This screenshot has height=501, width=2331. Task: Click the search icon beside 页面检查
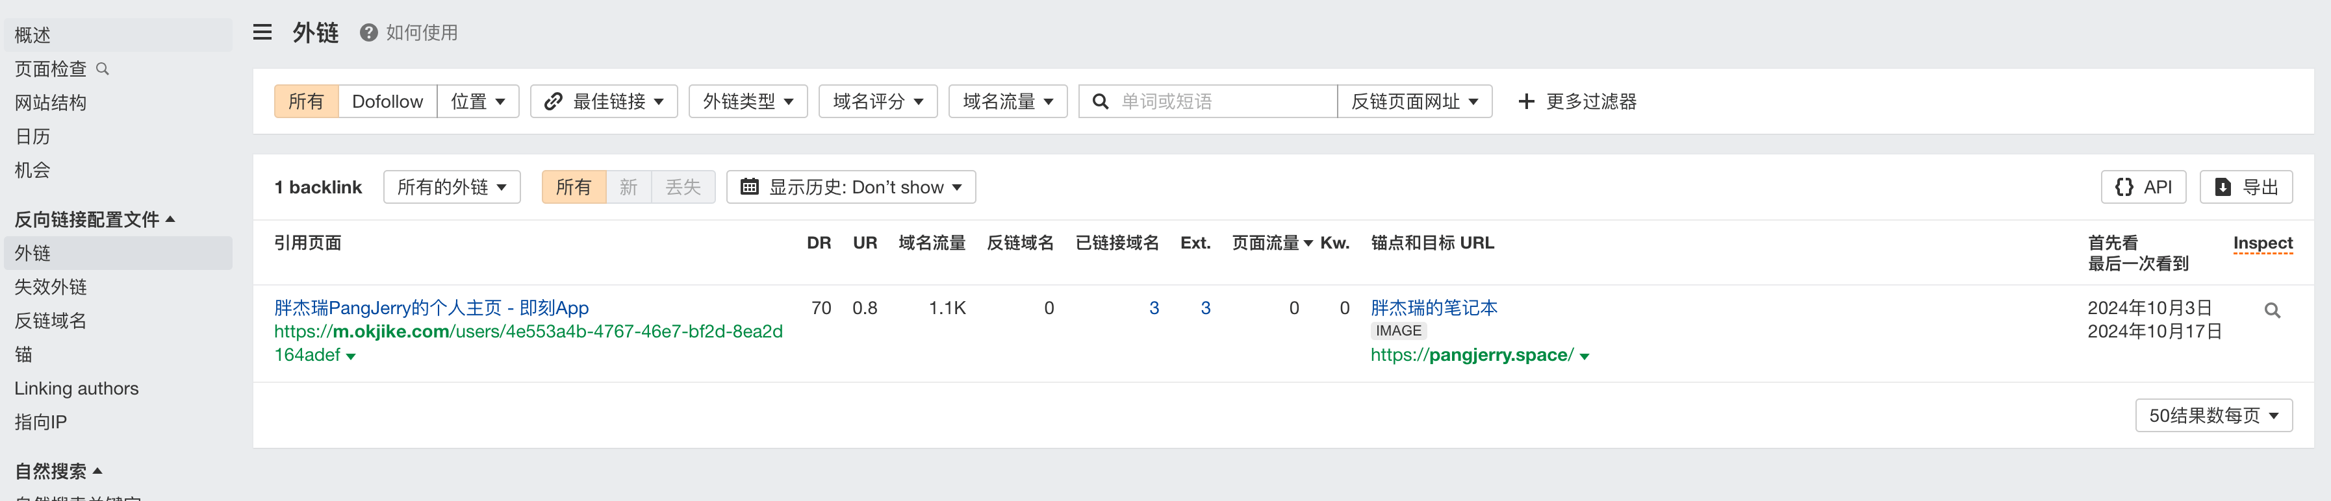pos(102,69)
